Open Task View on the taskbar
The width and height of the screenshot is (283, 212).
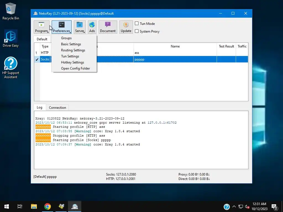[20, 206]
